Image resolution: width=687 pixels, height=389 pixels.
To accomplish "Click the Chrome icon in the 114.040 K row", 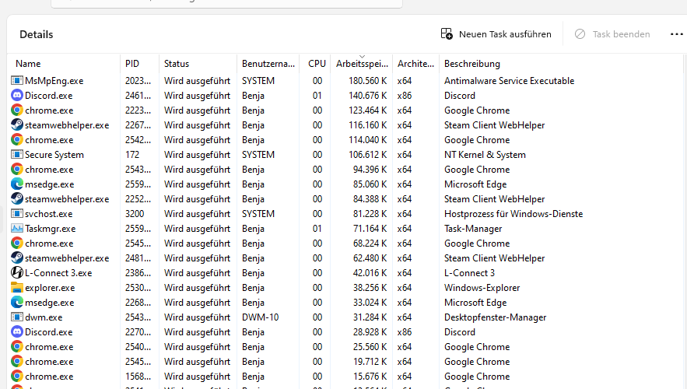I will point(16,140).
